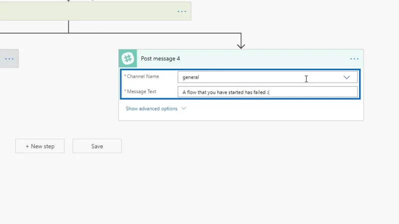The width and height of the screenshot is (399, 224).
Task: Click the Post message 4 title
Action: (x=160, y=59)
